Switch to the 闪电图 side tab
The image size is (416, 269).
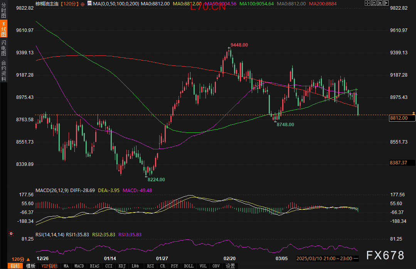tap(3, 48)
